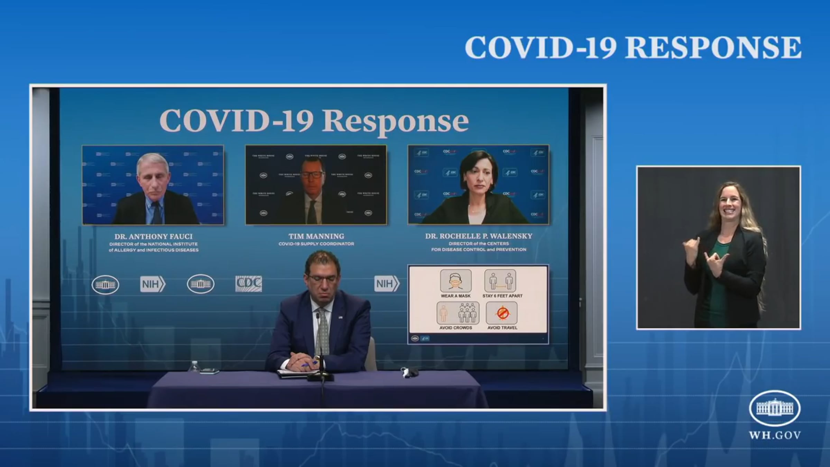Click the Stay 6 Feet Apart icon
Screen dimensions: 830x467
[500, 281]
